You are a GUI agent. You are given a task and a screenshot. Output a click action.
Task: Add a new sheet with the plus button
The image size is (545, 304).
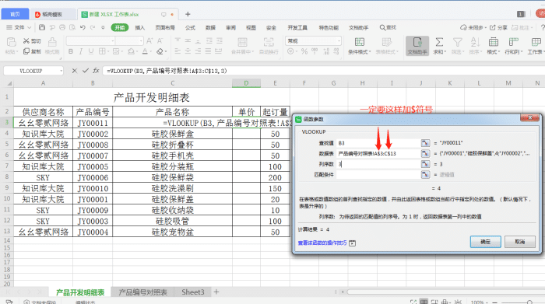pyautogui.click(x=216, y=292)
